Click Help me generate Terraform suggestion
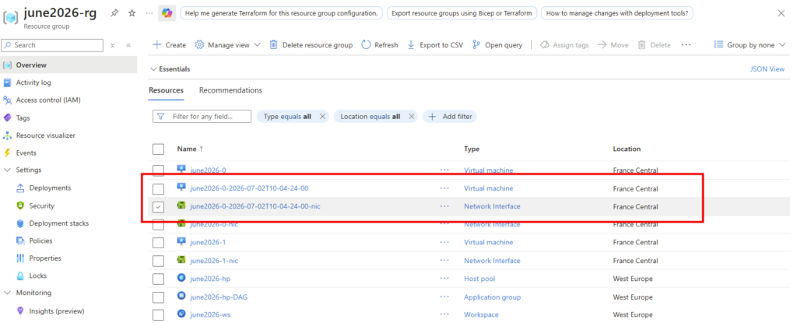Screen dimensions: 797x323 click(x=282, y=13)
